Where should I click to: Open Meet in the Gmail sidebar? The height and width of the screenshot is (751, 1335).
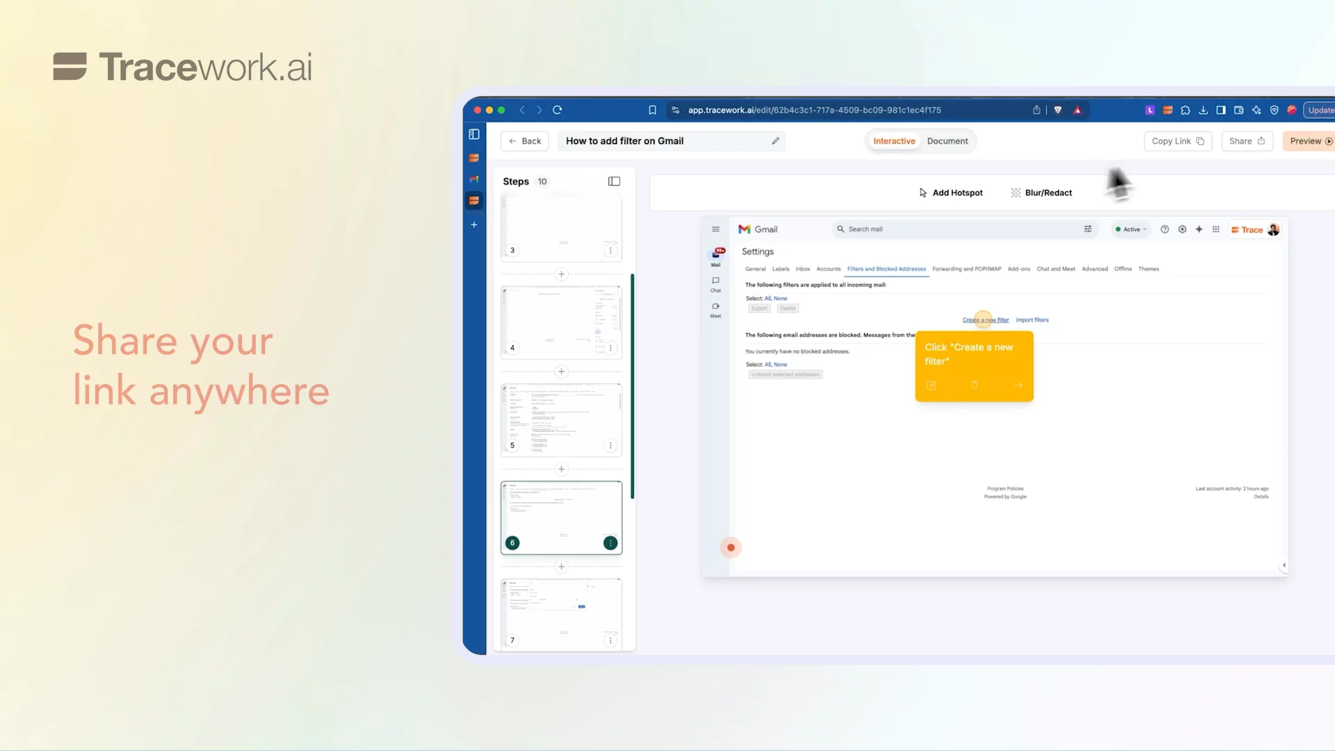point(715,310)
